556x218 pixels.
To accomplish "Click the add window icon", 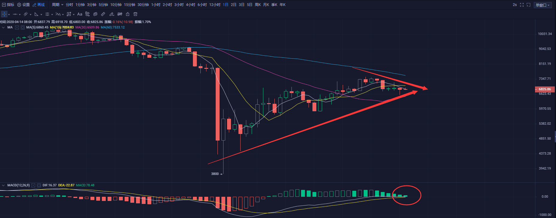I will coord(528,5).
